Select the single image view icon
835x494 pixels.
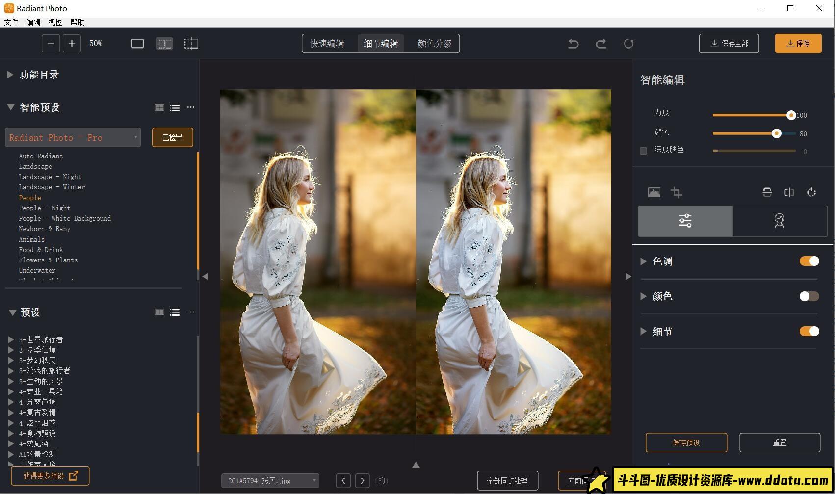click(137, 43)
